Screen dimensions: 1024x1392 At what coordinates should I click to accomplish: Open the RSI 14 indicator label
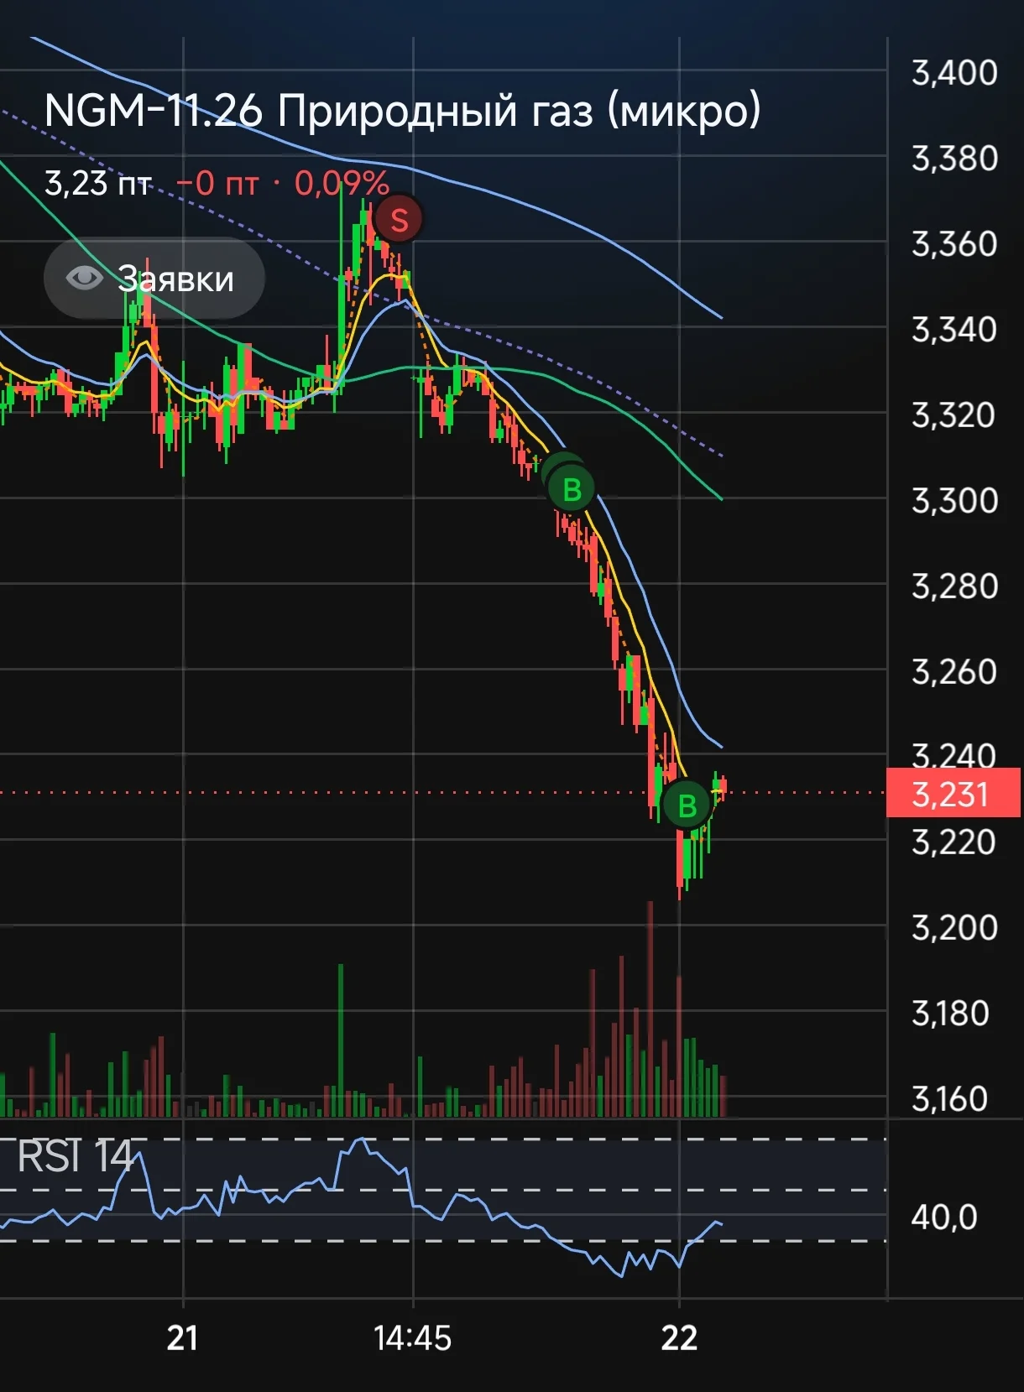(x=75, y=1156)
